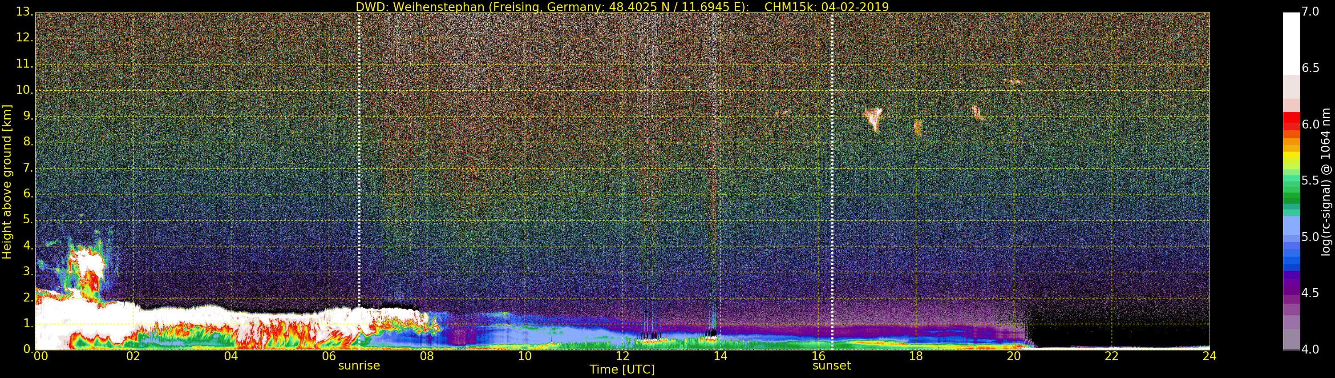Viewport: 1335px width, 378px height.
Task: Click the 12 tick on the time axis
Action: tap(622, 356)
